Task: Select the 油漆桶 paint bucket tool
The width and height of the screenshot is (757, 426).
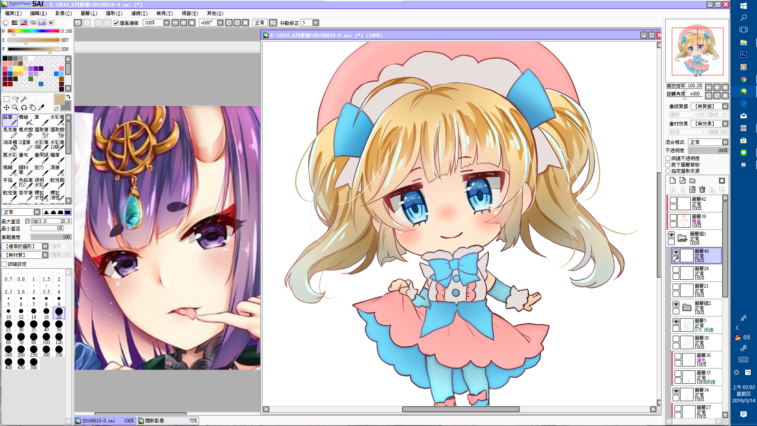Action: (x=10, y=145)
